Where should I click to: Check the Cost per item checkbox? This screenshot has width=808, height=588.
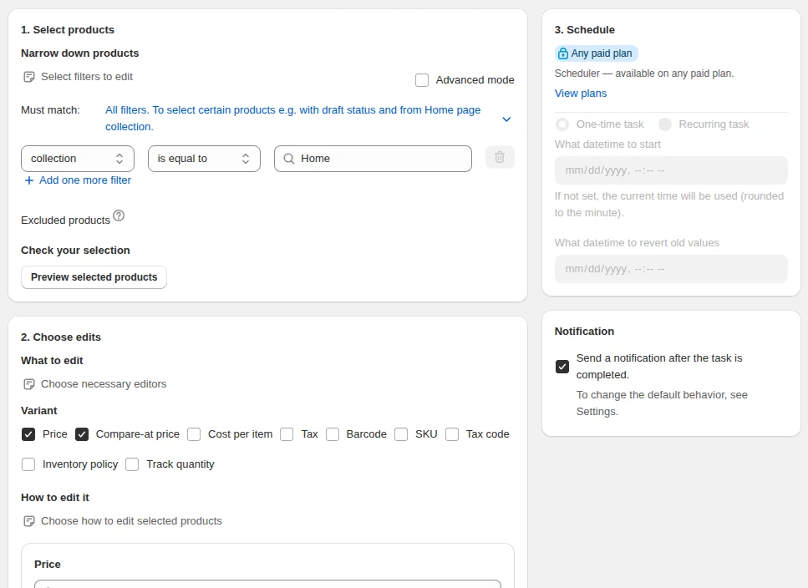[194, 434]
